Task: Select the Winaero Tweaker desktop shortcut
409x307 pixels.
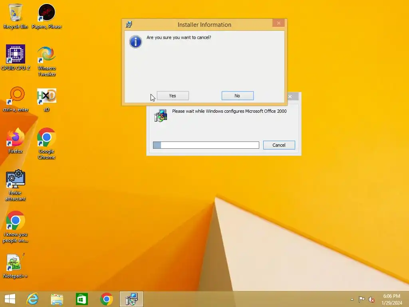Action: (47, 61)
